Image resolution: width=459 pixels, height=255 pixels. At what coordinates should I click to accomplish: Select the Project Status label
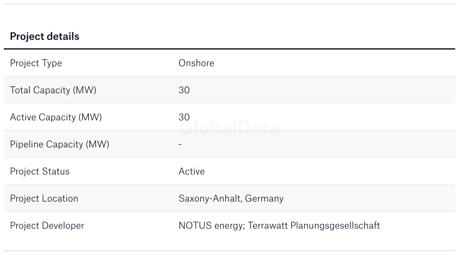[x=40, y=171]
